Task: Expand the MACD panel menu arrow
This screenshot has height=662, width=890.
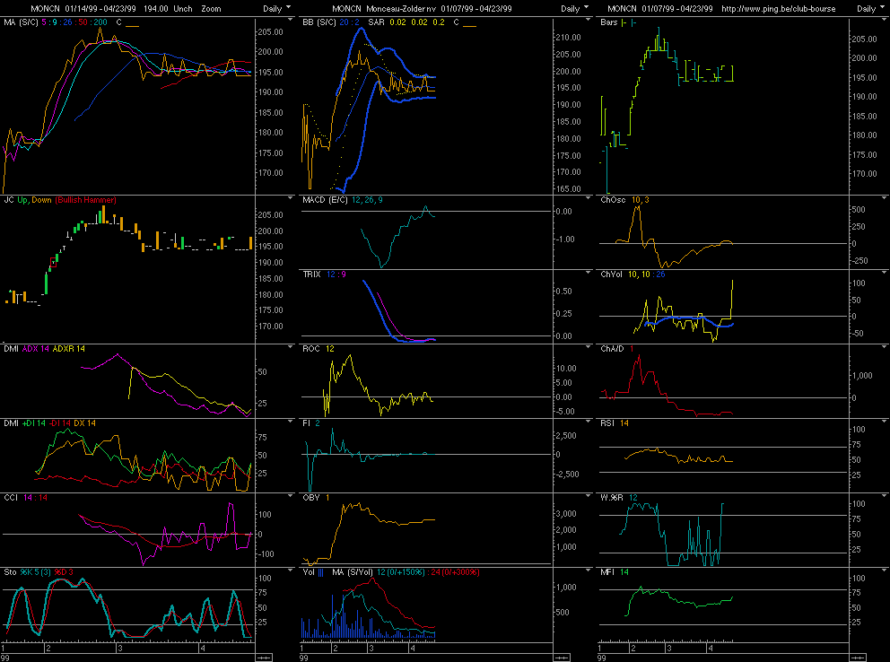Action: coord(588,198)
